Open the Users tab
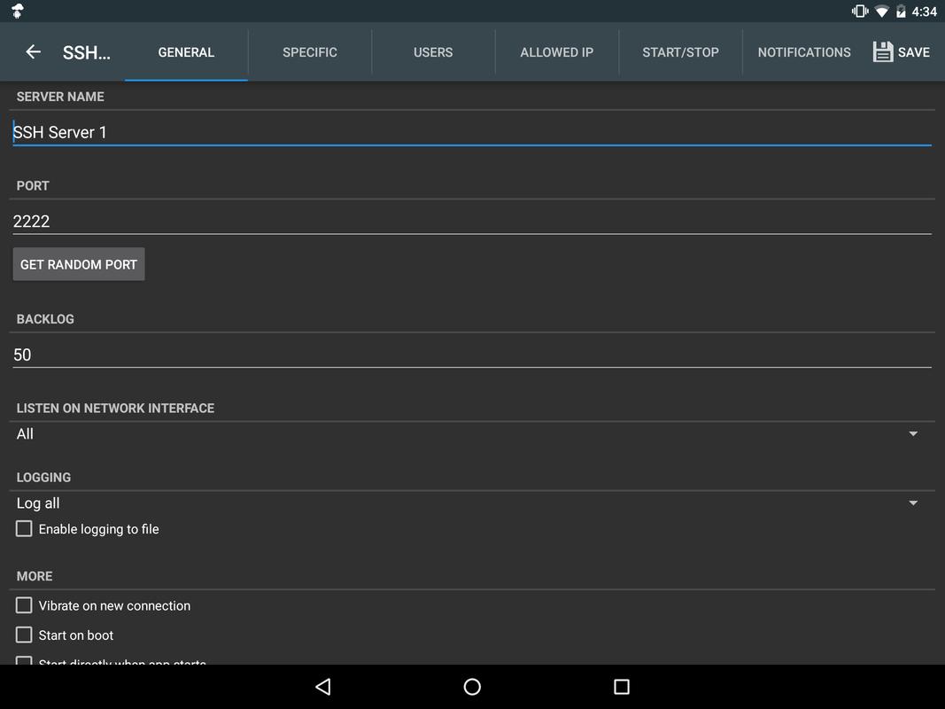This screenshot has height=709, width=945. [x=433, y=52]
